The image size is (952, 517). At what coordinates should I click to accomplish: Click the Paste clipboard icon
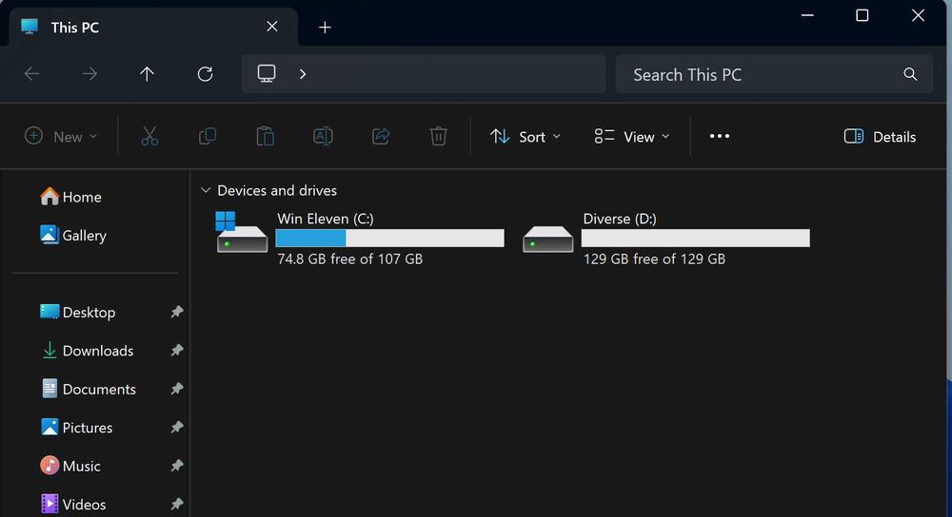265,136
